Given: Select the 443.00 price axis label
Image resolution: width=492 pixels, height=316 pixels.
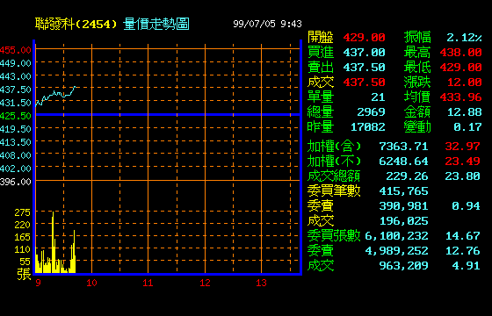Looking at the screenshot, I should click(x=16, y=76).
